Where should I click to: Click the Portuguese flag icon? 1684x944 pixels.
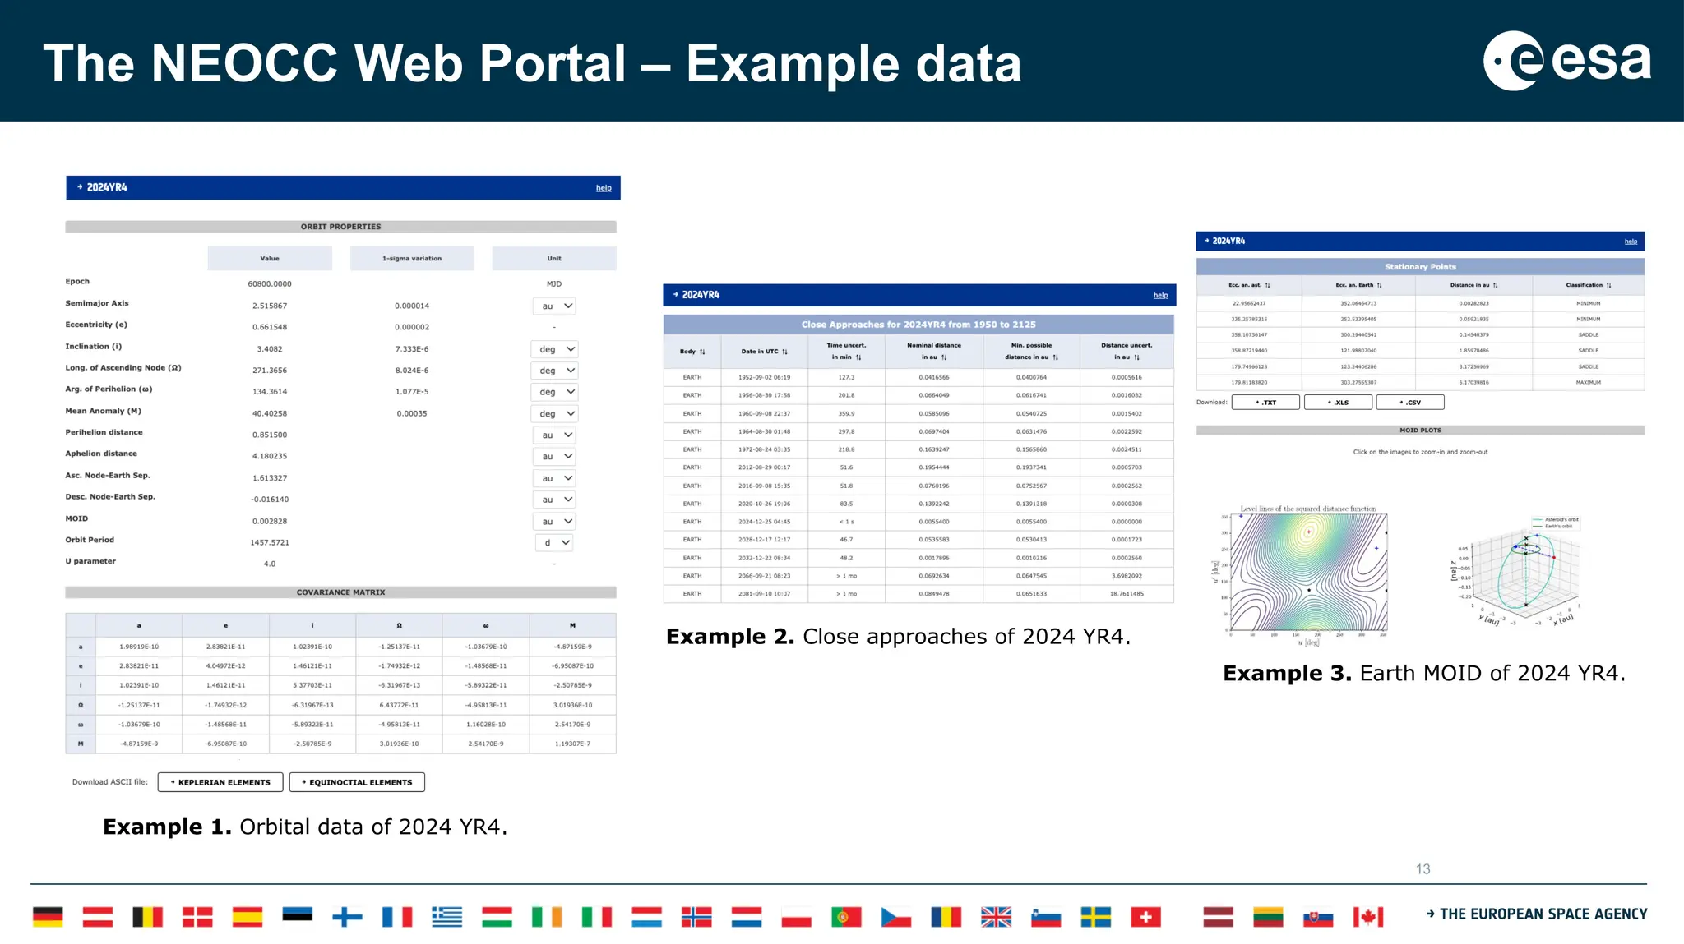[846, 917]
